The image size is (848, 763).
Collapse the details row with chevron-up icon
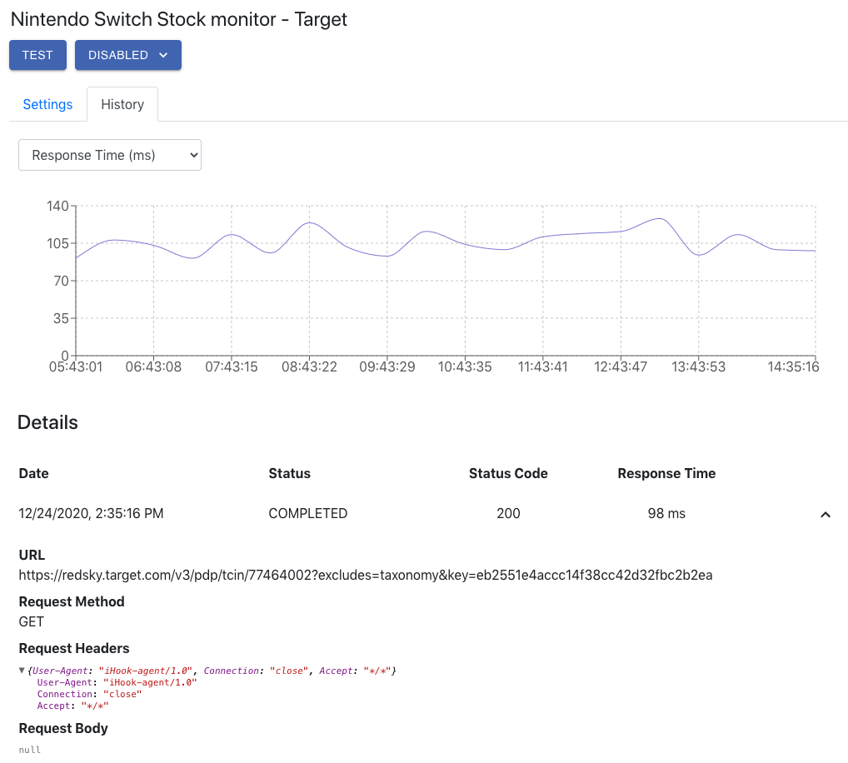[826, 514]
